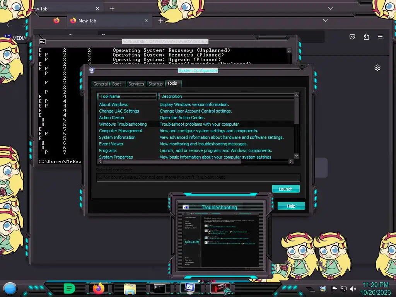Click tray icon left of the flag
Screen dimensions: 396x297
323,288
